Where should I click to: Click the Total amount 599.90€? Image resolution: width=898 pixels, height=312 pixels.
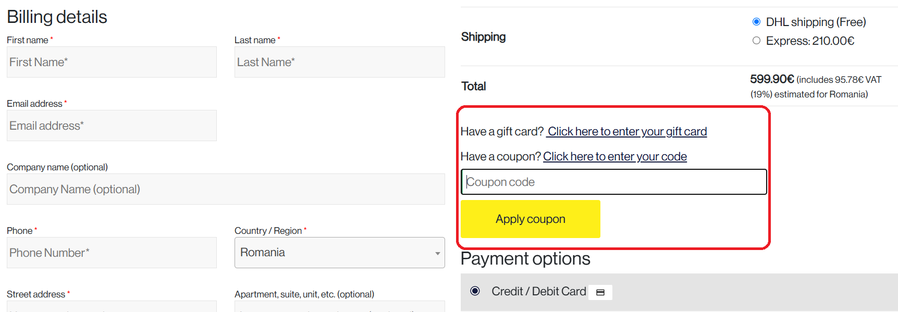(772, 79)
